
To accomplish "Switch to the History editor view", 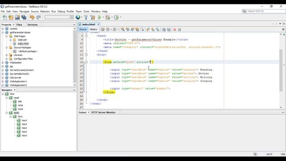I will (93, 29).
